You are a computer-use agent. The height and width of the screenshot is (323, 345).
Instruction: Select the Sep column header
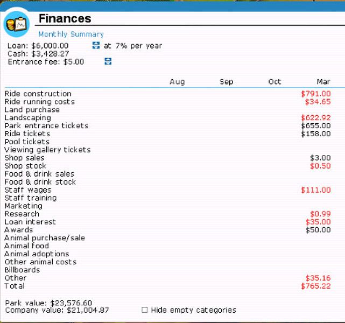[226, 82]
